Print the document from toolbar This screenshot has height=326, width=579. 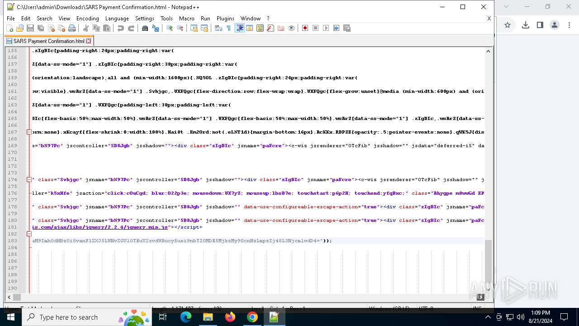pos(72,28)
